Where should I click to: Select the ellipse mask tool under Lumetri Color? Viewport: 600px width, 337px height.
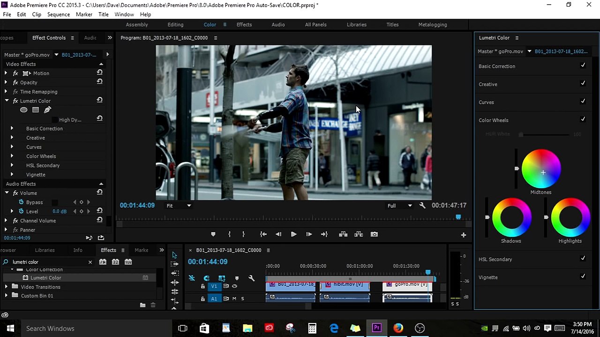point(23,110)
